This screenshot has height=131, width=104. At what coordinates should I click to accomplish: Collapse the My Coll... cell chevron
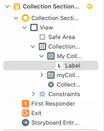pyautogui.click(x=41, y=56)
